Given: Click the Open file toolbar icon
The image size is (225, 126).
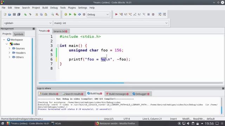Looking at the screenshot, I should [9, 14].
